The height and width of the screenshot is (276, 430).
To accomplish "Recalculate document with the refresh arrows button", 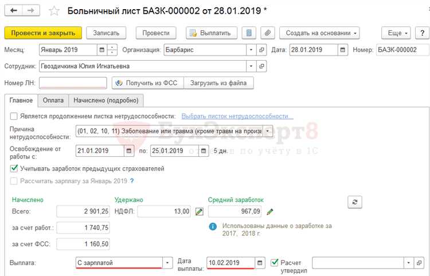I will coord(355,202).
